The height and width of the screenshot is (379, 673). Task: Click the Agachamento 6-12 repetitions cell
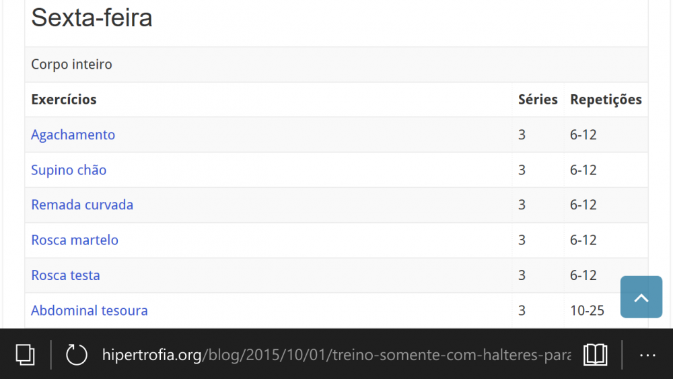point(583,135)
